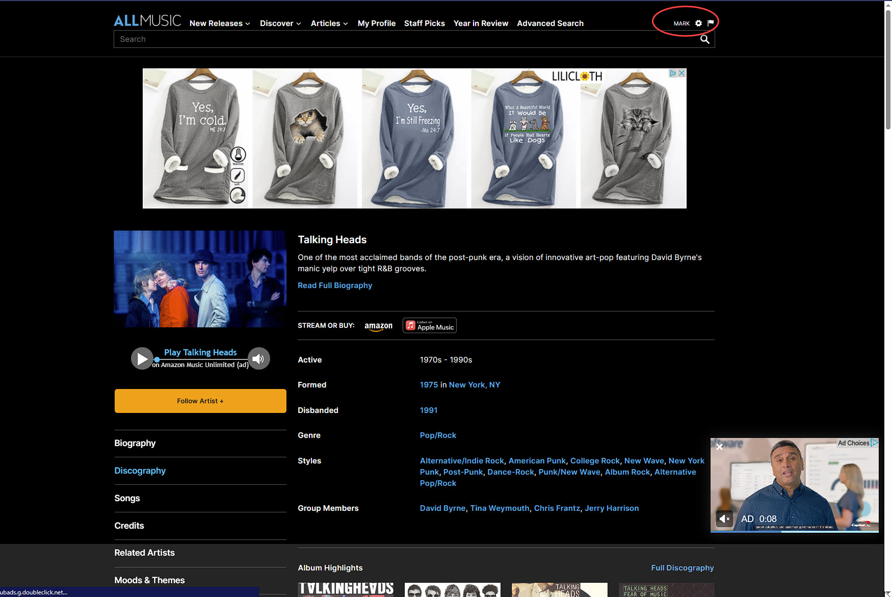Open the Staff Picks menu item
This screenshot has width=892, height=597.
pyautogui.click(x=424, y=23)
